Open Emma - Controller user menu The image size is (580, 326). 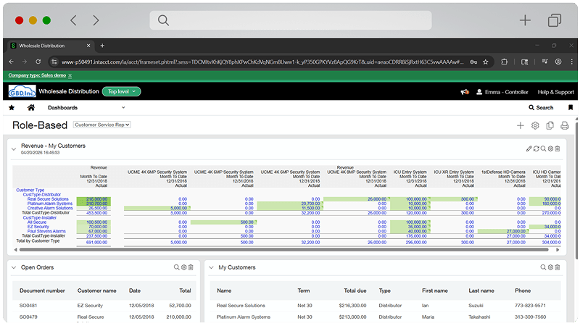[x=502, y=92]
